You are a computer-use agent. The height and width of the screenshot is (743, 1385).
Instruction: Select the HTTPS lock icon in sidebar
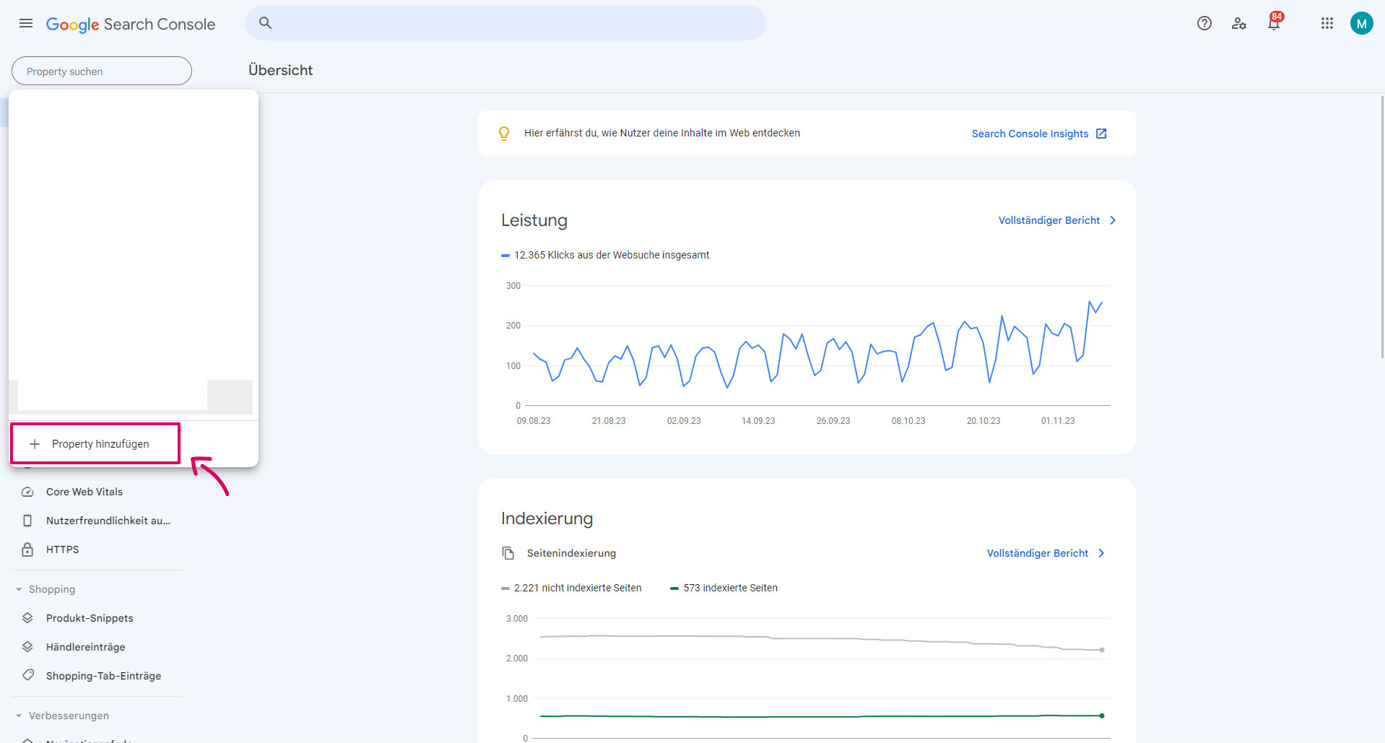[x=27, y=549]
